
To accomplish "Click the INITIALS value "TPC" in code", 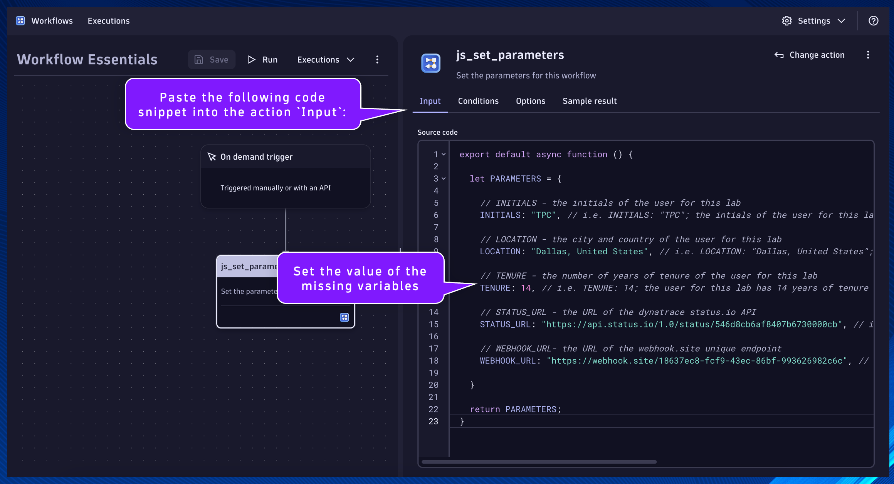I will click(x=543, y=215).
